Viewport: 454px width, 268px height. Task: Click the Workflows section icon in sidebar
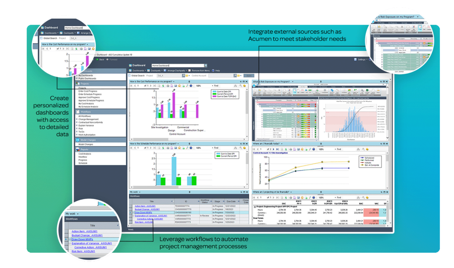click(x=78, y=112)
